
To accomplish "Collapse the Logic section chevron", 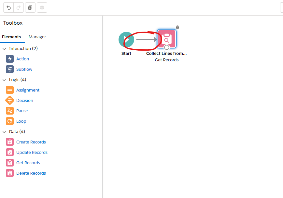I will tap(4, 80).
